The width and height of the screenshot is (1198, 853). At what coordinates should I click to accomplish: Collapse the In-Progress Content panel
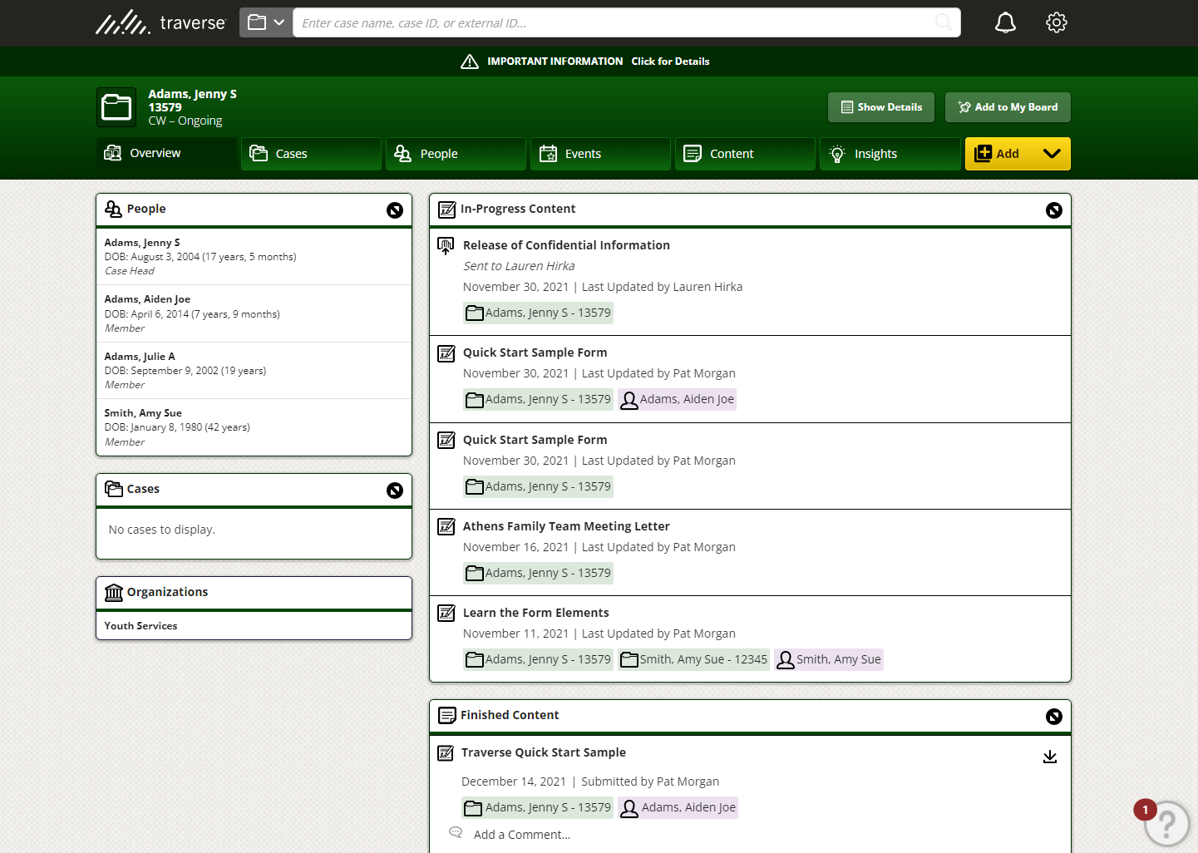click(1054, 210)
